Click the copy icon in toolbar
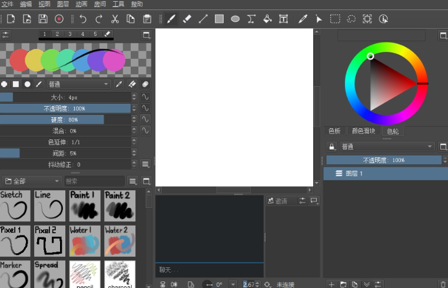The height and width of the screenshot is (288, 448). tap(131, 19)
